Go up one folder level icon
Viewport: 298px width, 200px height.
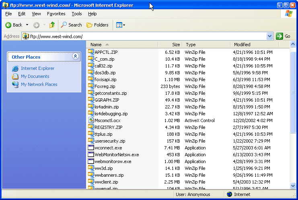[52, 25]
